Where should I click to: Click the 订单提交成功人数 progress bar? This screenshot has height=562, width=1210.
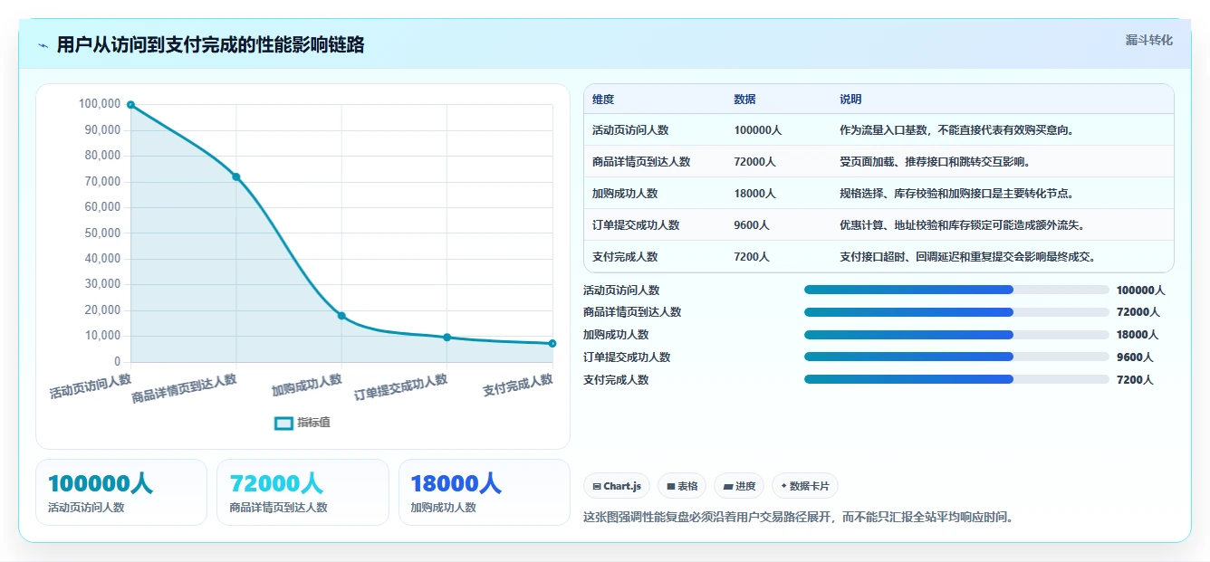[956, 357]
